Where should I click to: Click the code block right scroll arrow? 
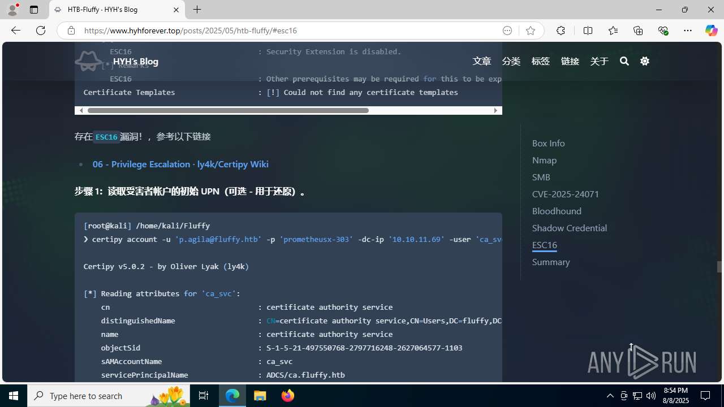(x=496, y=110)
